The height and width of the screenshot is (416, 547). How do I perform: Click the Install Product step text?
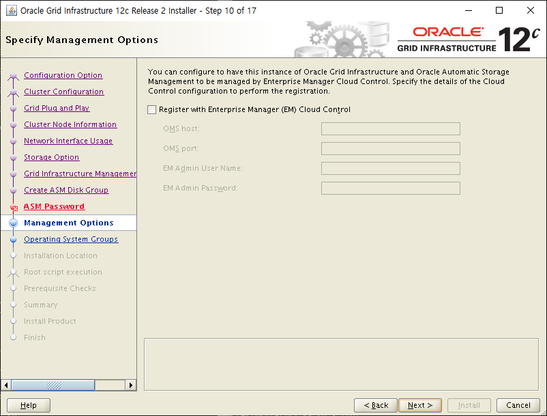click(50, 321)
